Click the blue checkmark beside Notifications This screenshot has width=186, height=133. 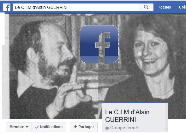37,127
